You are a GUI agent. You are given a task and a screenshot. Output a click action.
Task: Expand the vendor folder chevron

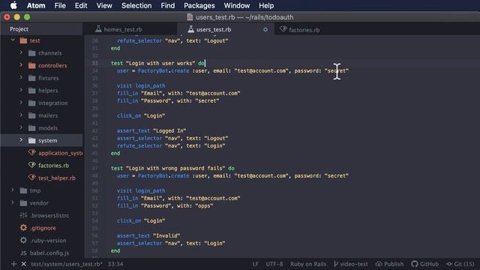13,202
